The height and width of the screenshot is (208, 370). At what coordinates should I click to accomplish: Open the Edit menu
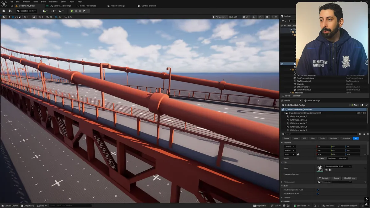[x=18, y=2]
